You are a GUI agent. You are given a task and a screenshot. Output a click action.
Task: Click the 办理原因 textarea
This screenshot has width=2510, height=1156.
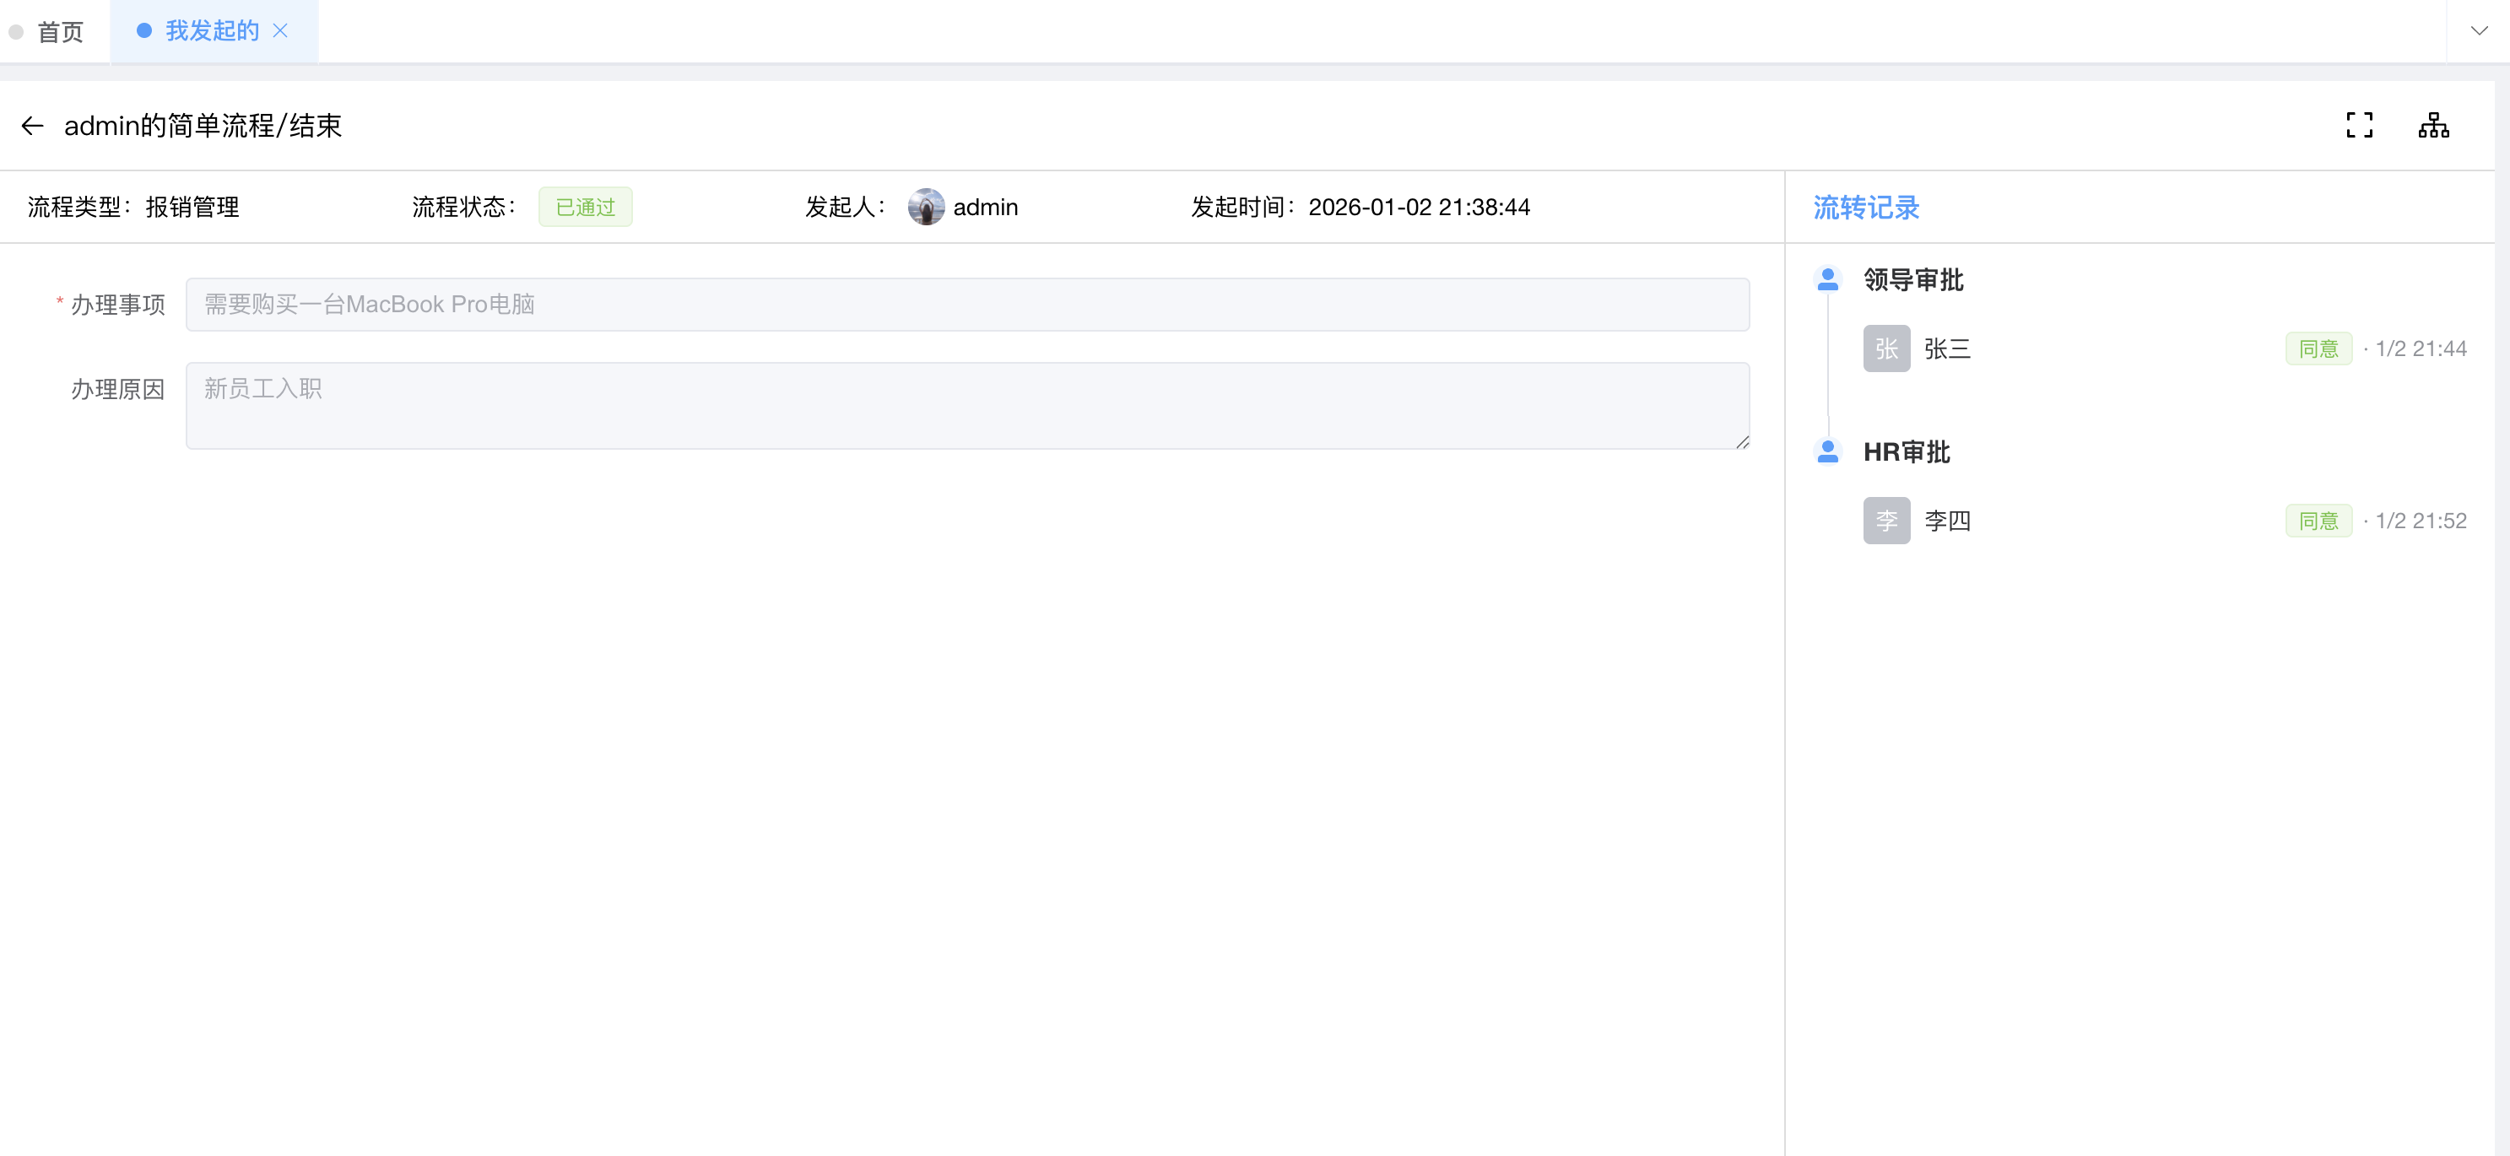click(966, 406)
